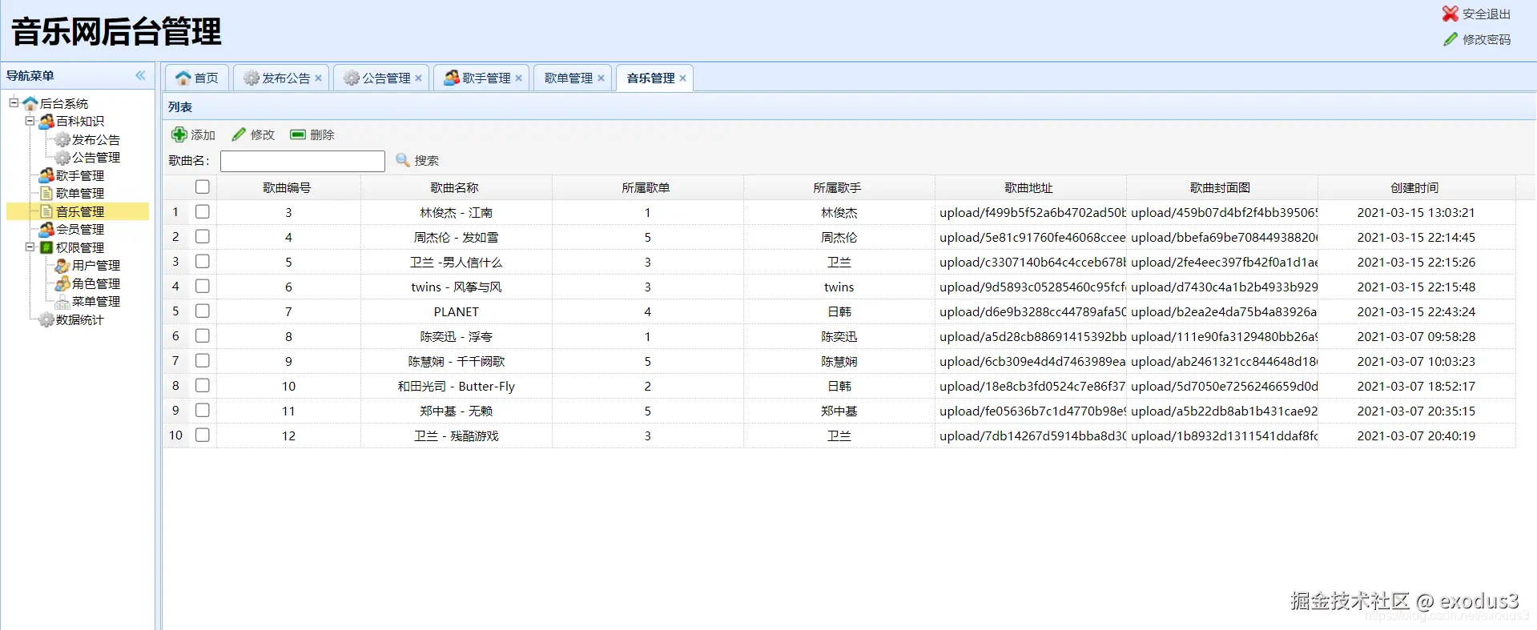Switch to the 首页 tab

click(197, 78)
